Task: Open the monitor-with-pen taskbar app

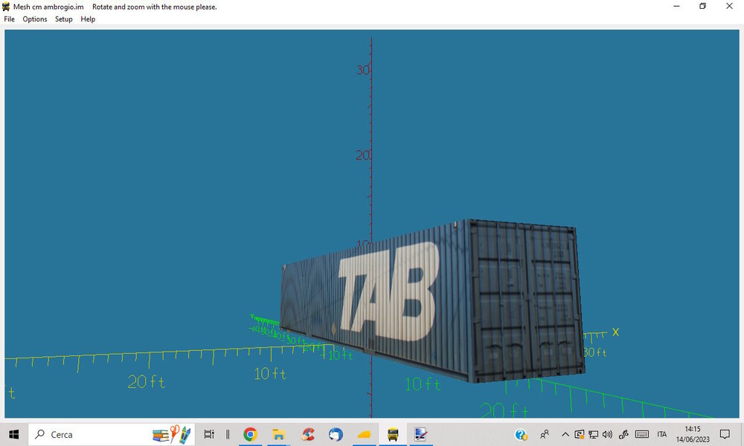Action: tap(421, 434)
